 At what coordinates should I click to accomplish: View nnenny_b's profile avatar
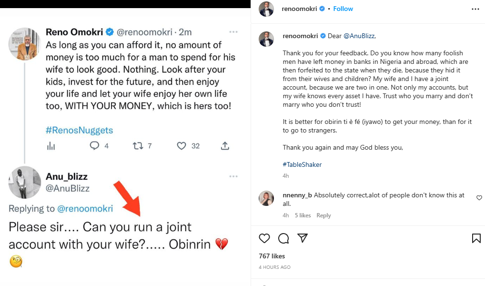[266, 198]
